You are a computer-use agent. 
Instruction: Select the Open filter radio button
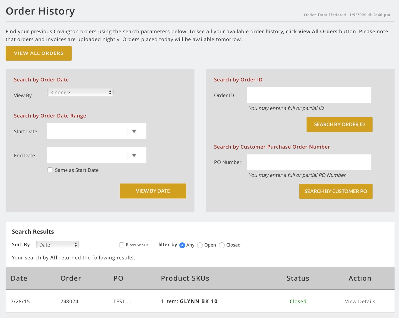(x=200, y=245)
